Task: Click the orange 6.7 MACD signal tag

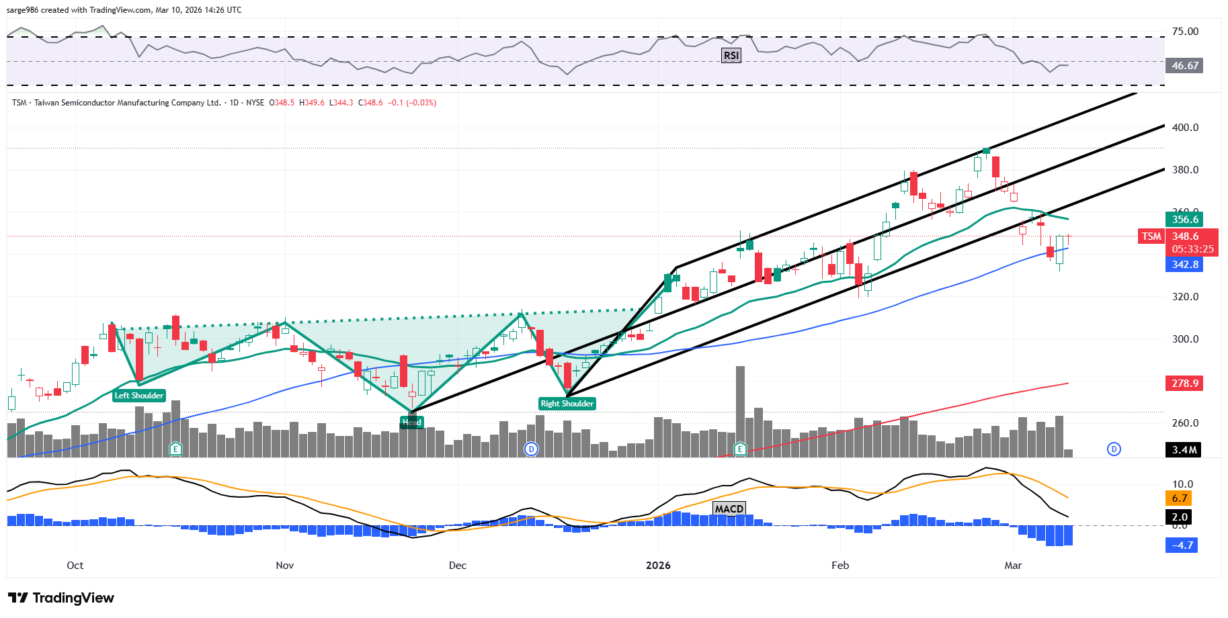Action: pyautogui.click(x=1180, y=498)
